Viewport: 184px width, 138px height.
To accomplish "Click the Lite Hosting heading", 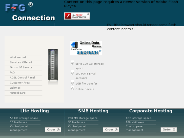I will 34,111.
